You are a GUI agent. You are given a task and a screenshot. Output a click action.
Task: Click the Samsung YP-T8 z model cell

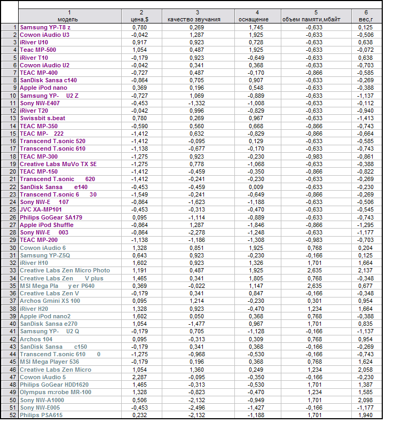(70, 27)
